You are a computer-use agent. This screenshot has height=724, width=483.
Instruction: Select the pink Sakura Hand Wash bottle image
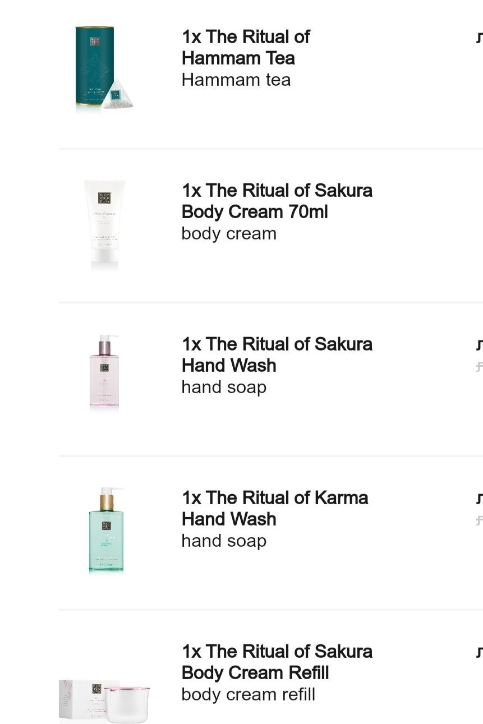[104, 373]
